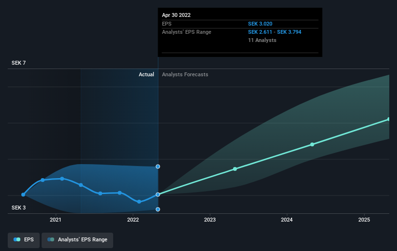Click the SEK 3 y-axis label
The image size is (397, 251).
coord(18,208)
